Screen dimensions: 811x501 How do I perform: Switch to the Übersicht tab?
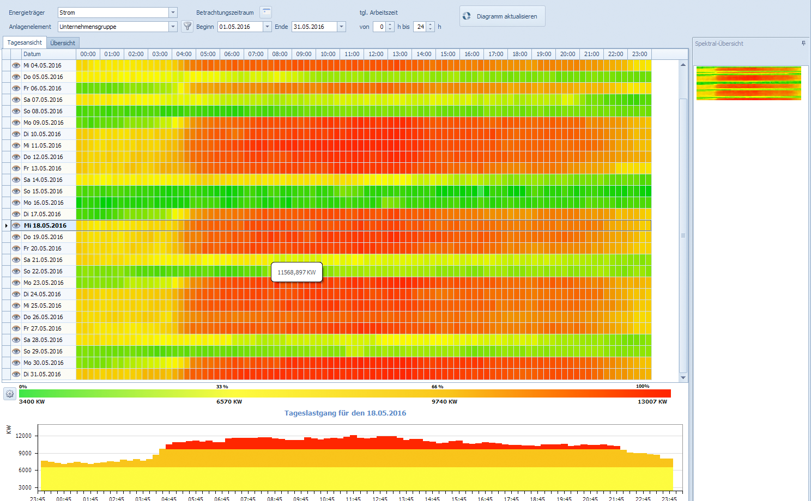(63, 43)
